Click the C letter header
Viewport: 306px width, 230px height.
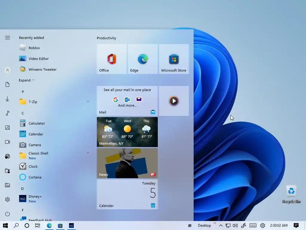(23, 113)
